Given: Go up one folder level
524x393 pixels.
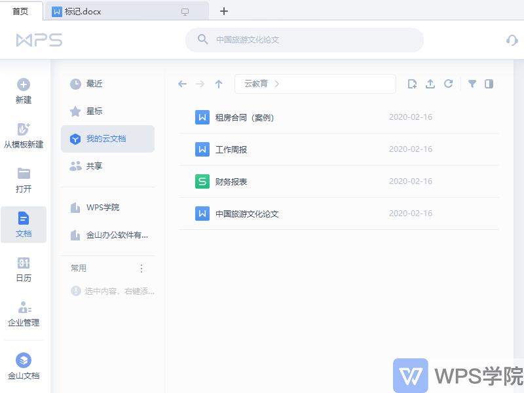Looking at the screenshot, I should tap(219, 84).
